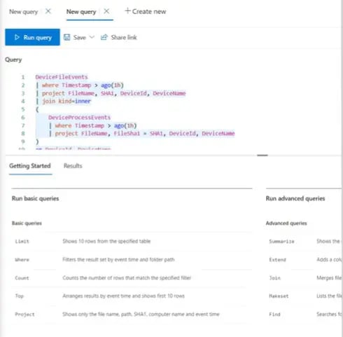Click the 'Run basic queries' heading
Screen dimensions: 343x337
[35, 198]
